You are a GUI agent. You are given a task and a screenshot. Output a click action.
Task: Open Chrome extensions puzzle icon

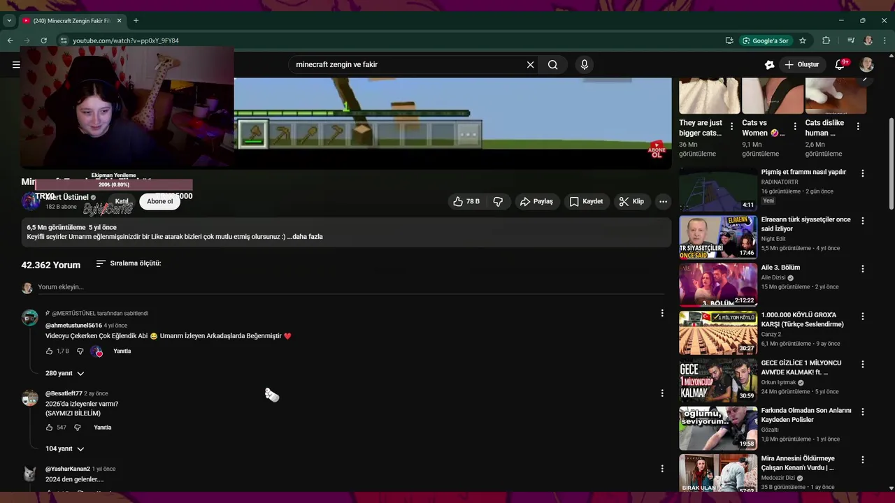pyautogui.click(x=826, y=41)
